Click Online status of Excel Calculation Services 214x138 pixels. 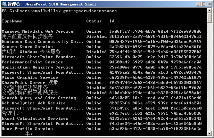pyautogui.click(x=94, y=118)
